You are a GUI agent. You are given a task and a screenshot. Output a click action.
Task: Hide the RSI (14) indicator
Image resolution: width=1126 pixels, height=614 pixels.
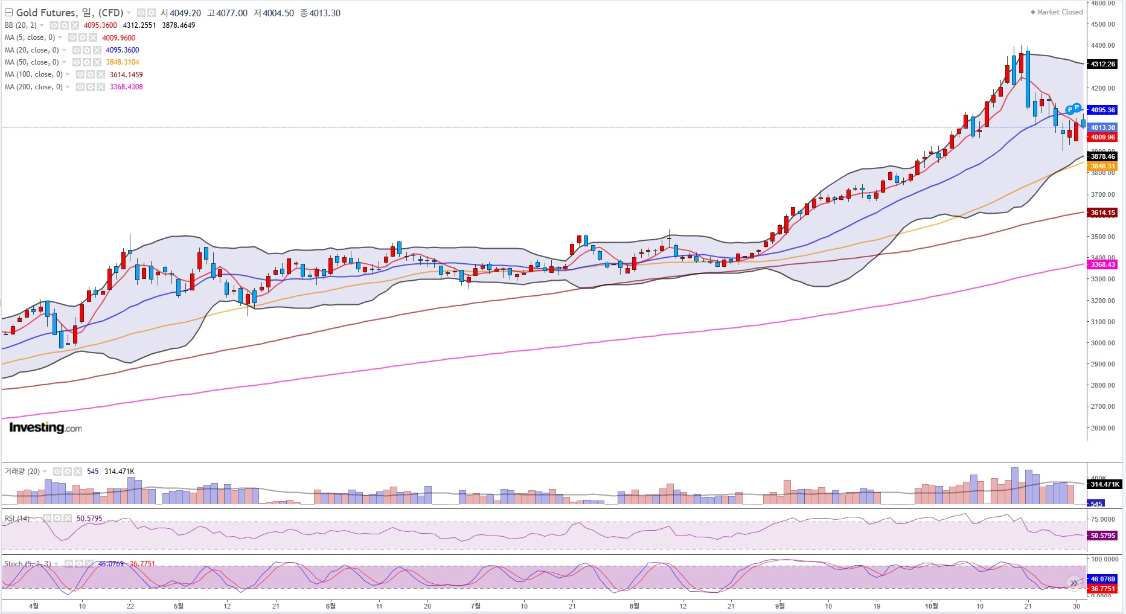[x=47, y=518]
